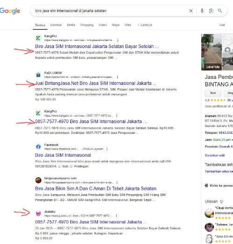Click the 'Rp 188.000,00' price text
This screenshot has height=244, width=233.
tap(46, 99)
